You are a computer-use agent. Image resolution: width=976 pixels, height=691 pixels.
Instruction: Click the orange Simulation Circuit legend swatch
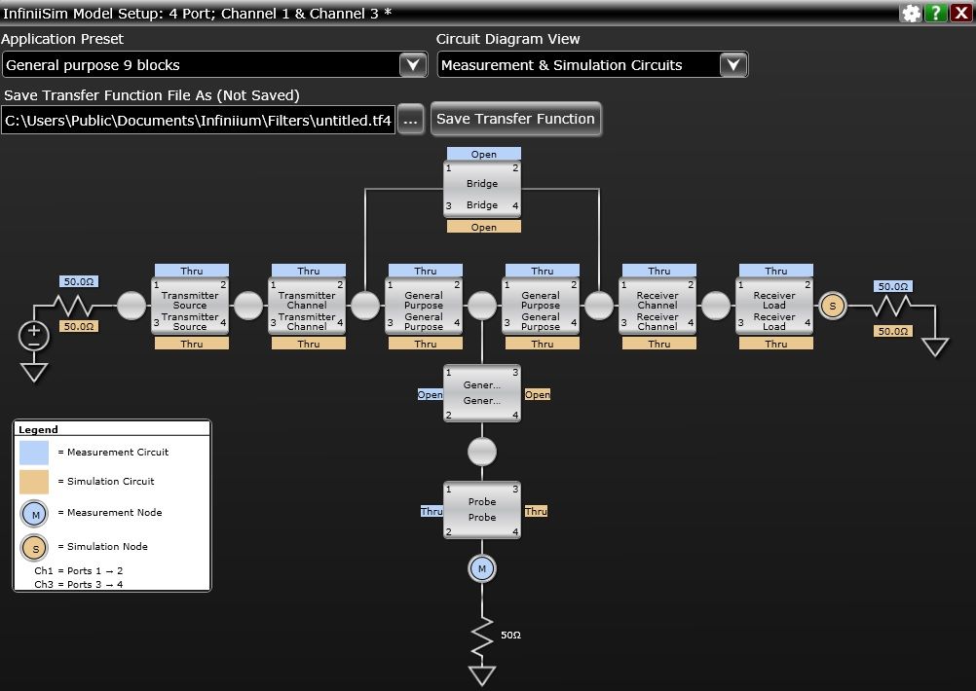[34, 482]
